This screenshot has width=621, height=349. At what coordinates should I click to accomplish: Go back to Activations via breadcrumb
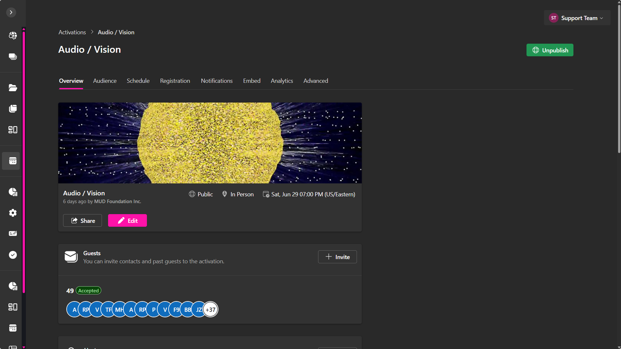(72, 32)
